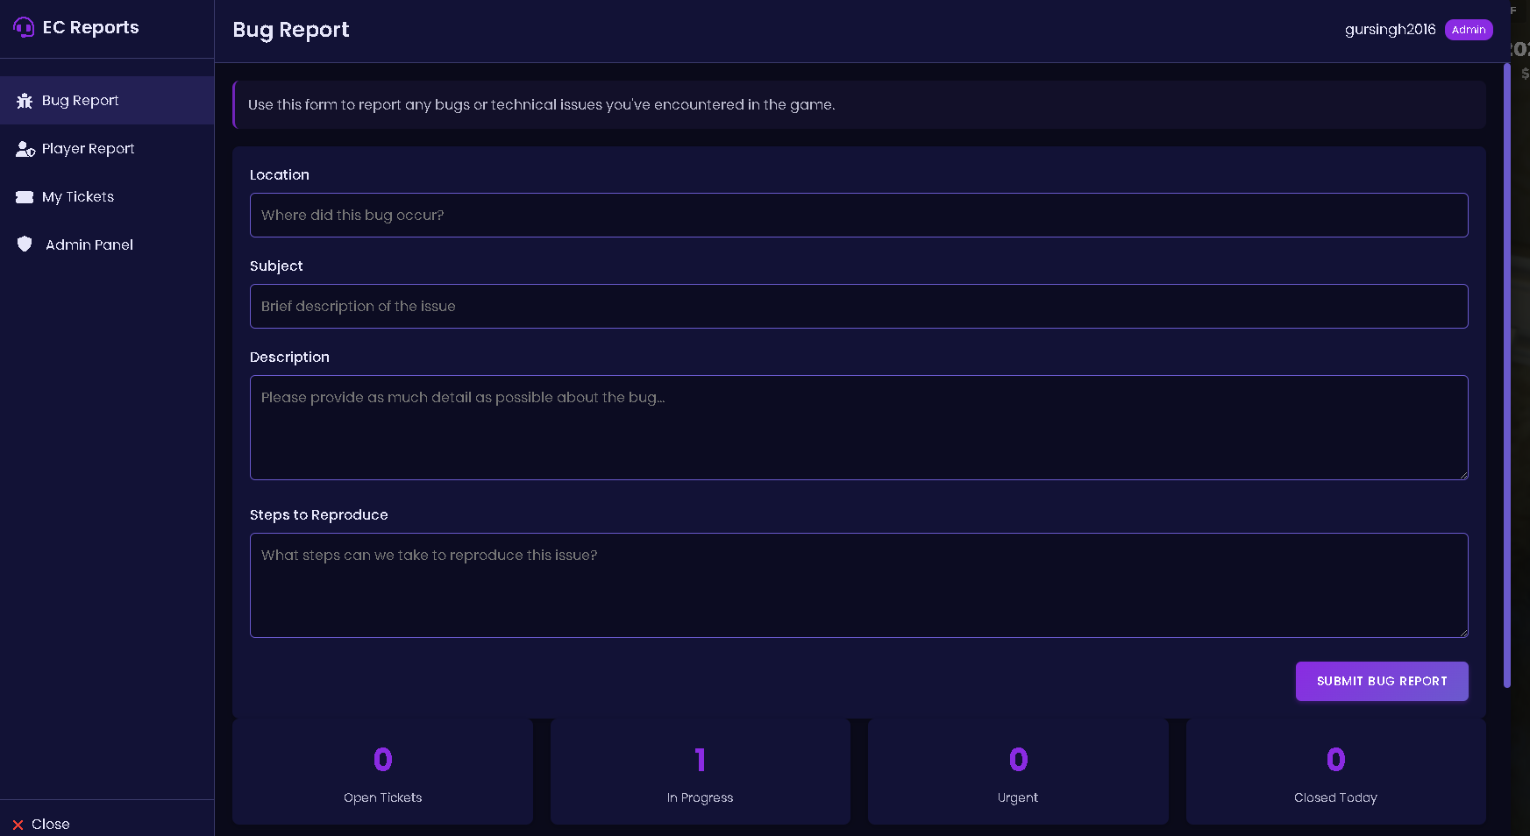The image size is (1530, 836).
Task: Click the Open Tickets counter card
Action: 382,772
